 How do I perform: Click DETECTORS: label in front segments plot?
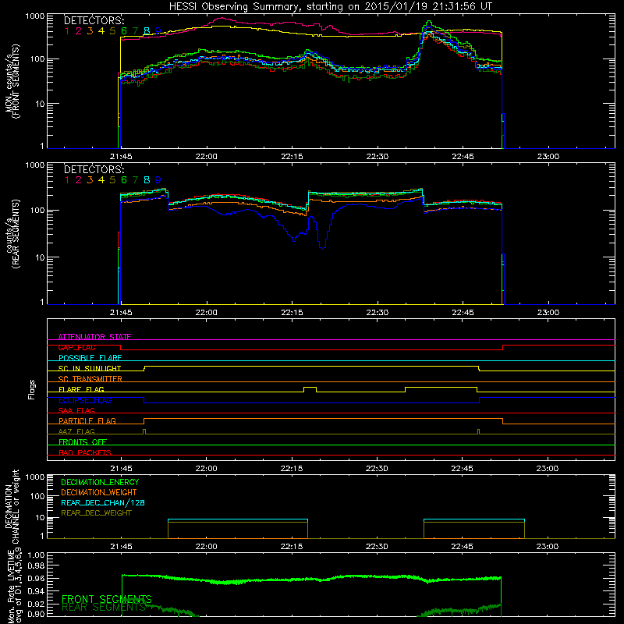coord(94,20)
